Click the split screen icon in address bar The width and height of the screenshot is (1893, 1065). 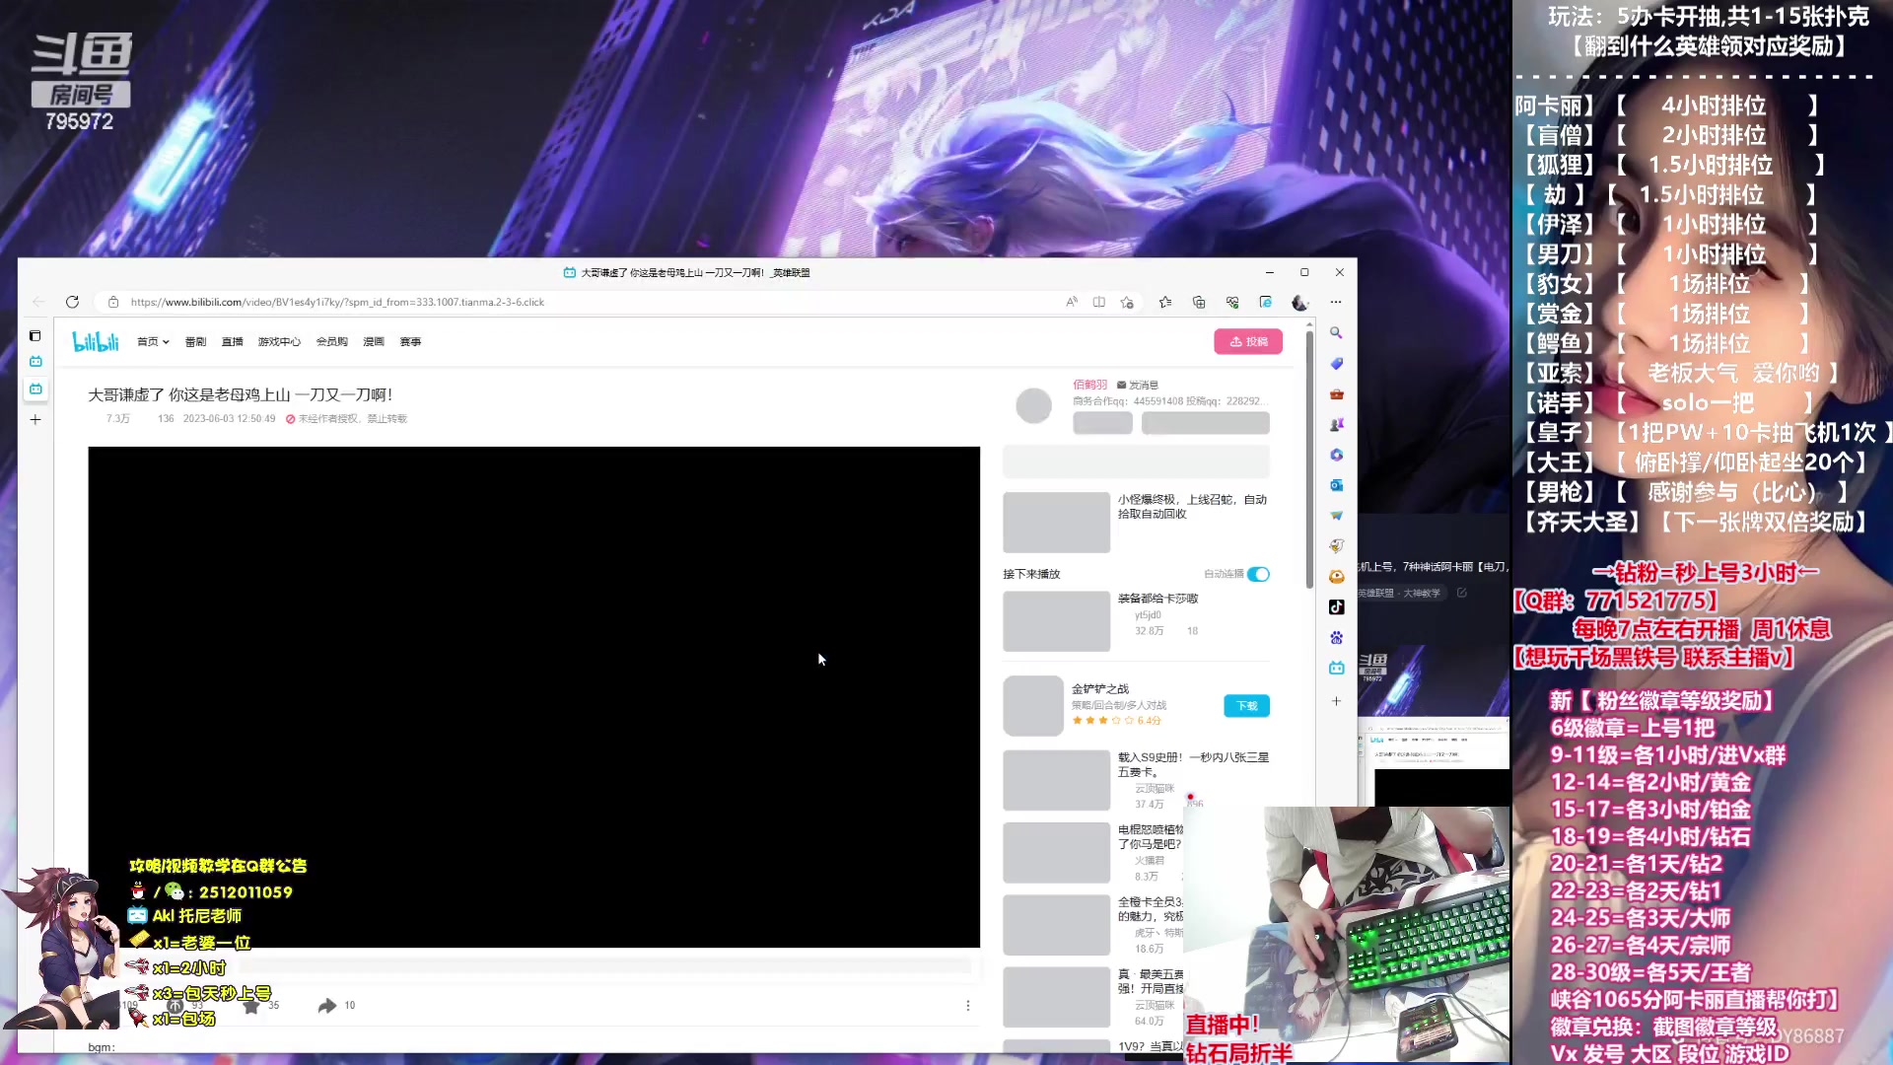(x=1098, y=302)
